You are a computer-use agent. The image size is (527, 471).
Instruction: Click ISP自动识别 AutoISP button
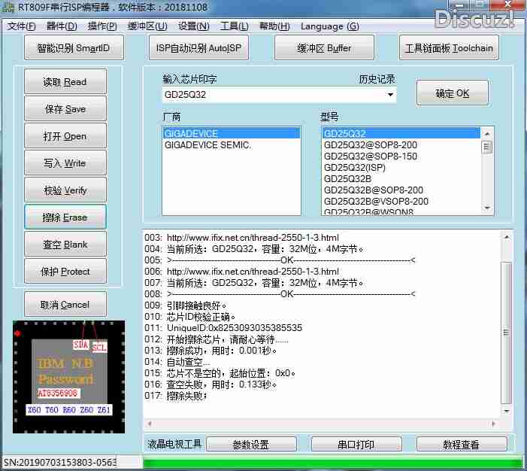pos(198,48)
